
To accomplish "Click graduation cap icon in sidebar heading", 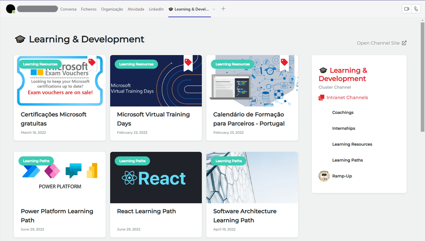I will pyautogui.click(x=323, y=71).
